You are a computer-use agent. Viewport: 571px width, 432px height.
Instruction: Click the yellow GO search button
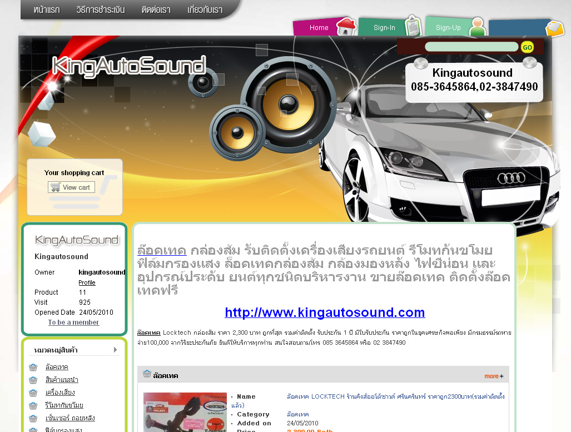tap(527, 47)
